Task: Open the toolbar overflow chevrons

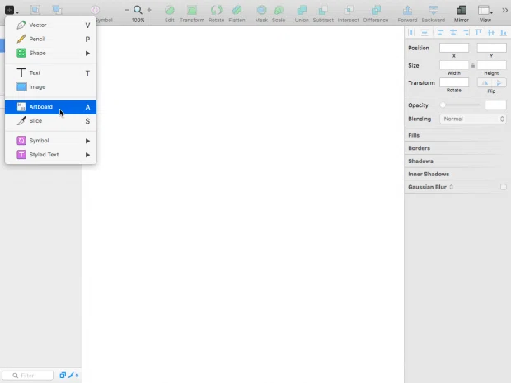Action: (x=504, y=11)
